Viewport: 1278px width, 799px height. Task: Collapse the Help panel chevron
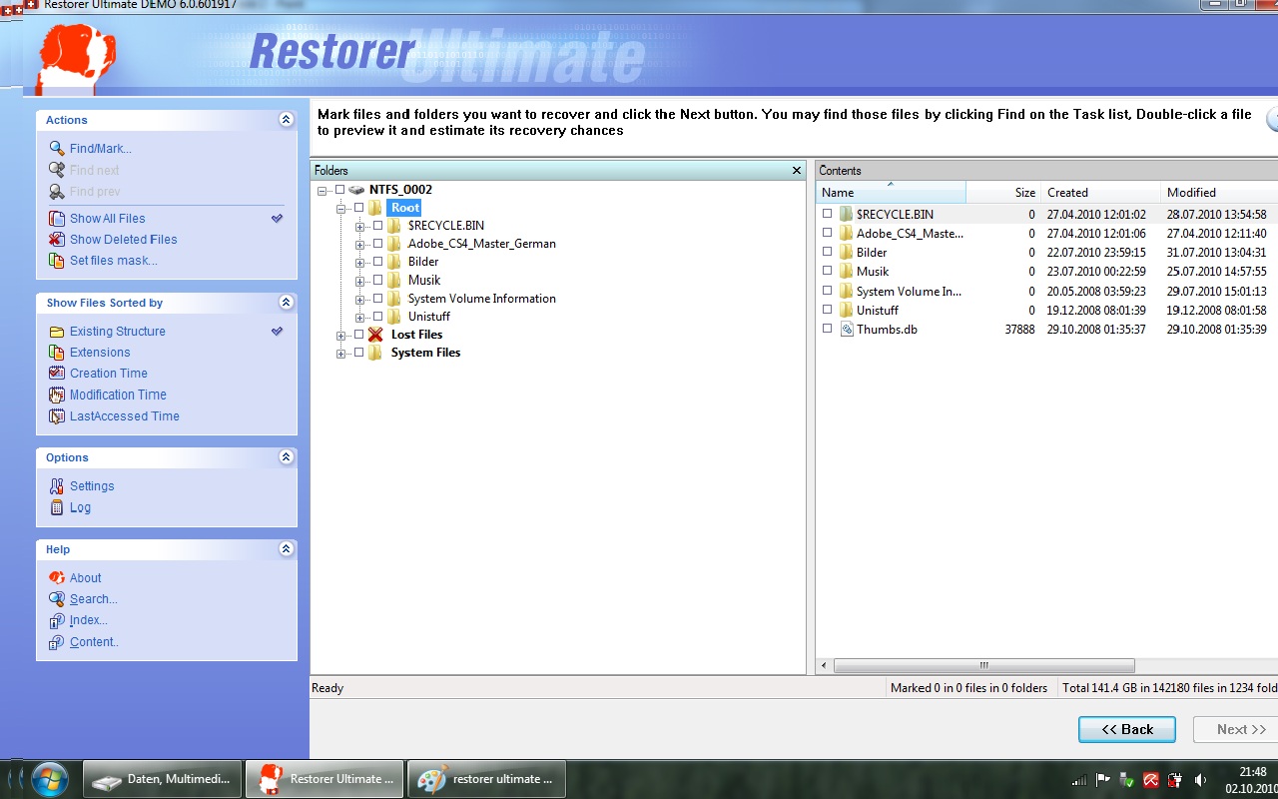[x=286, y=549]
